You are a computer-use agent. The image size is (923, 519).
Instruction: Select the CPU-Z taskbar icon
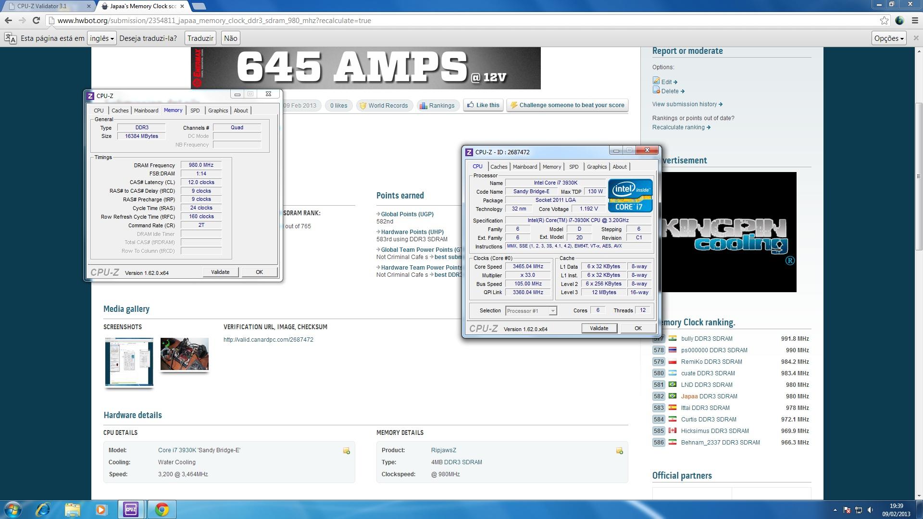pyautogui.click(x=131, y=509)
